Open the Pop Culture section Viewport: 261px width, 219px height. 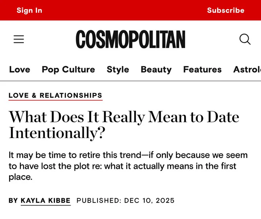click(x=68, y=70)
